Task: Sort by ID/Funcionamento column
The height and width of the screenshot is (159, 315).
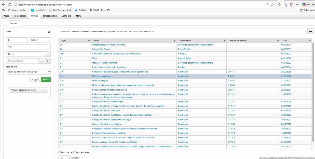Action: pyautogui.click(x=278, y=41)
